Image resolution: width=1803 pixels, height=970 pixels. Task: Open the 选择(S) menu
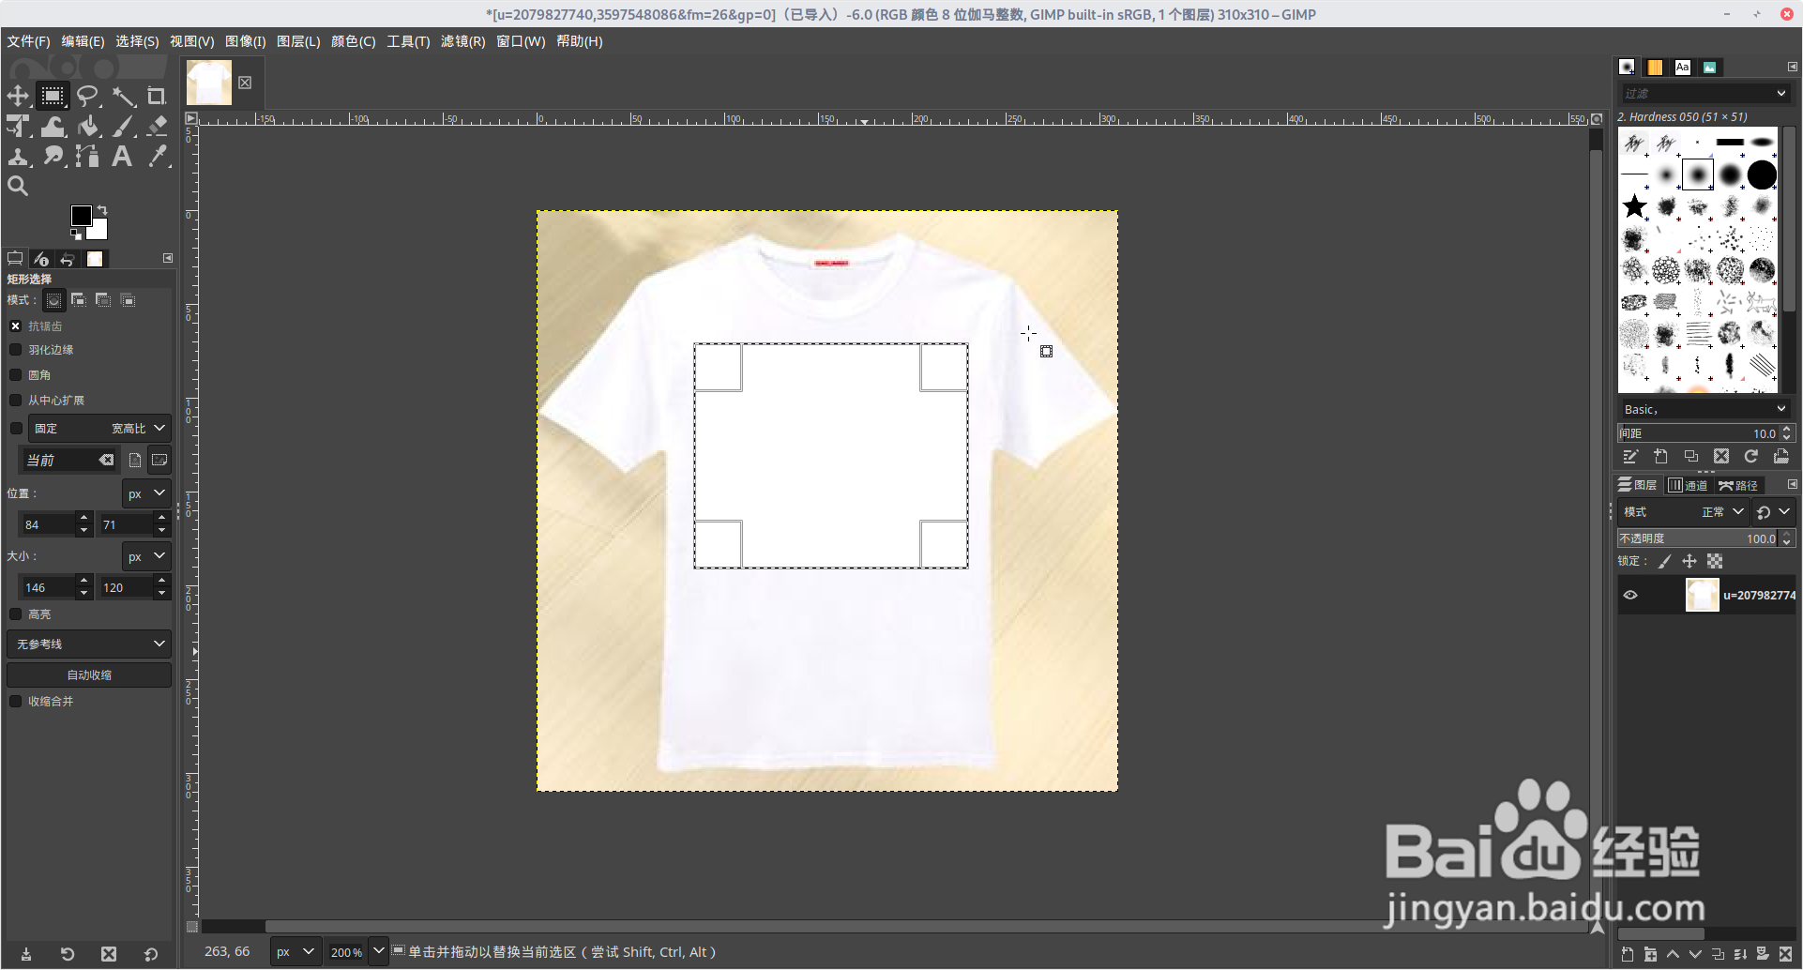tap(137, 41)
